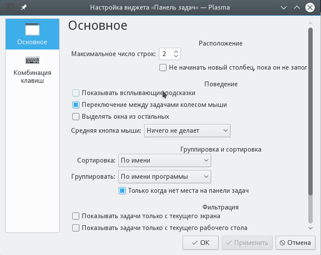Viewport: 321px width, 255px height.
Task: Click the Основное window icon in sidebar
Action: (32, 29)
